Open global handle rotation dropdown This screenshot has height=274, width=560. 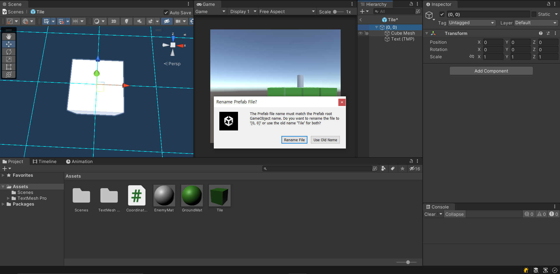click(29, 21)
